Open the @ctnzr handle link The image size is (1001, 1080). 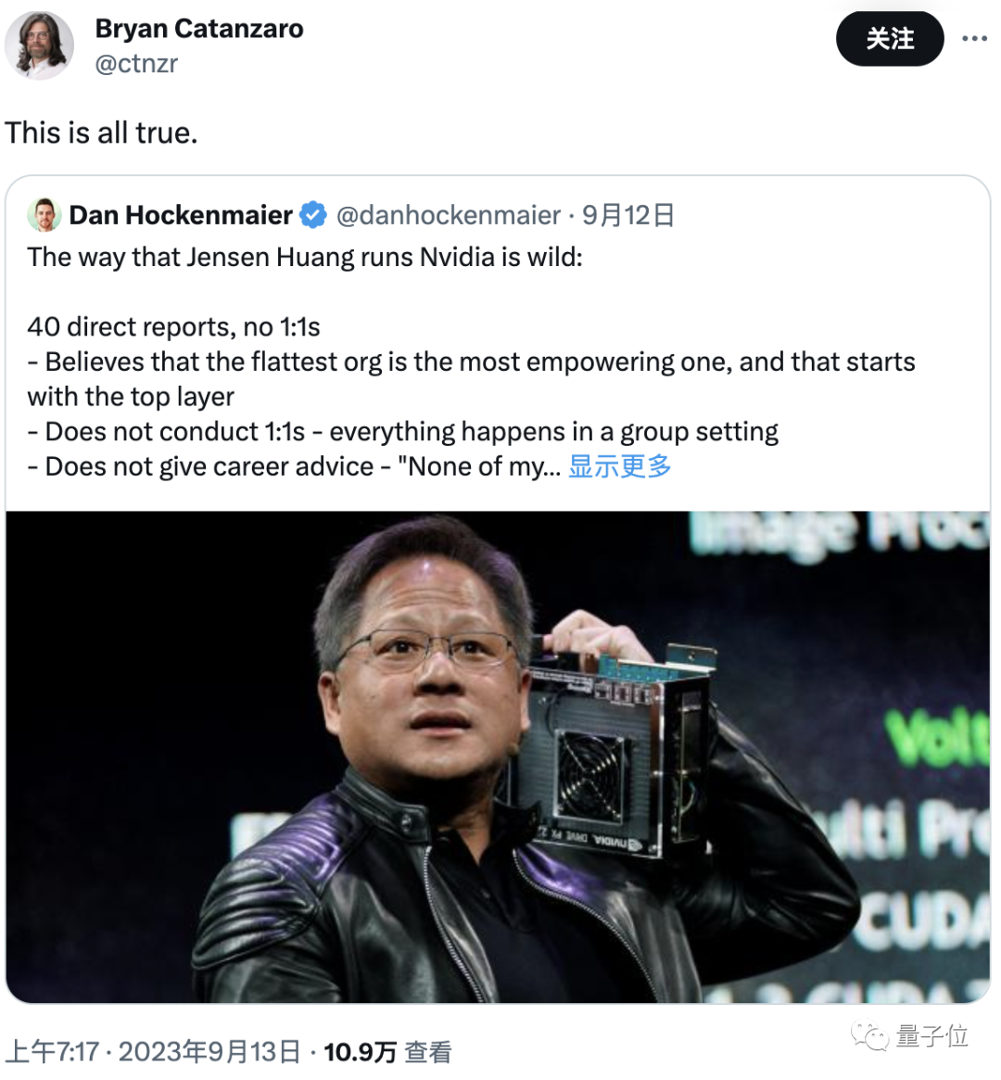pyautogui.click(x=136, y=63)
